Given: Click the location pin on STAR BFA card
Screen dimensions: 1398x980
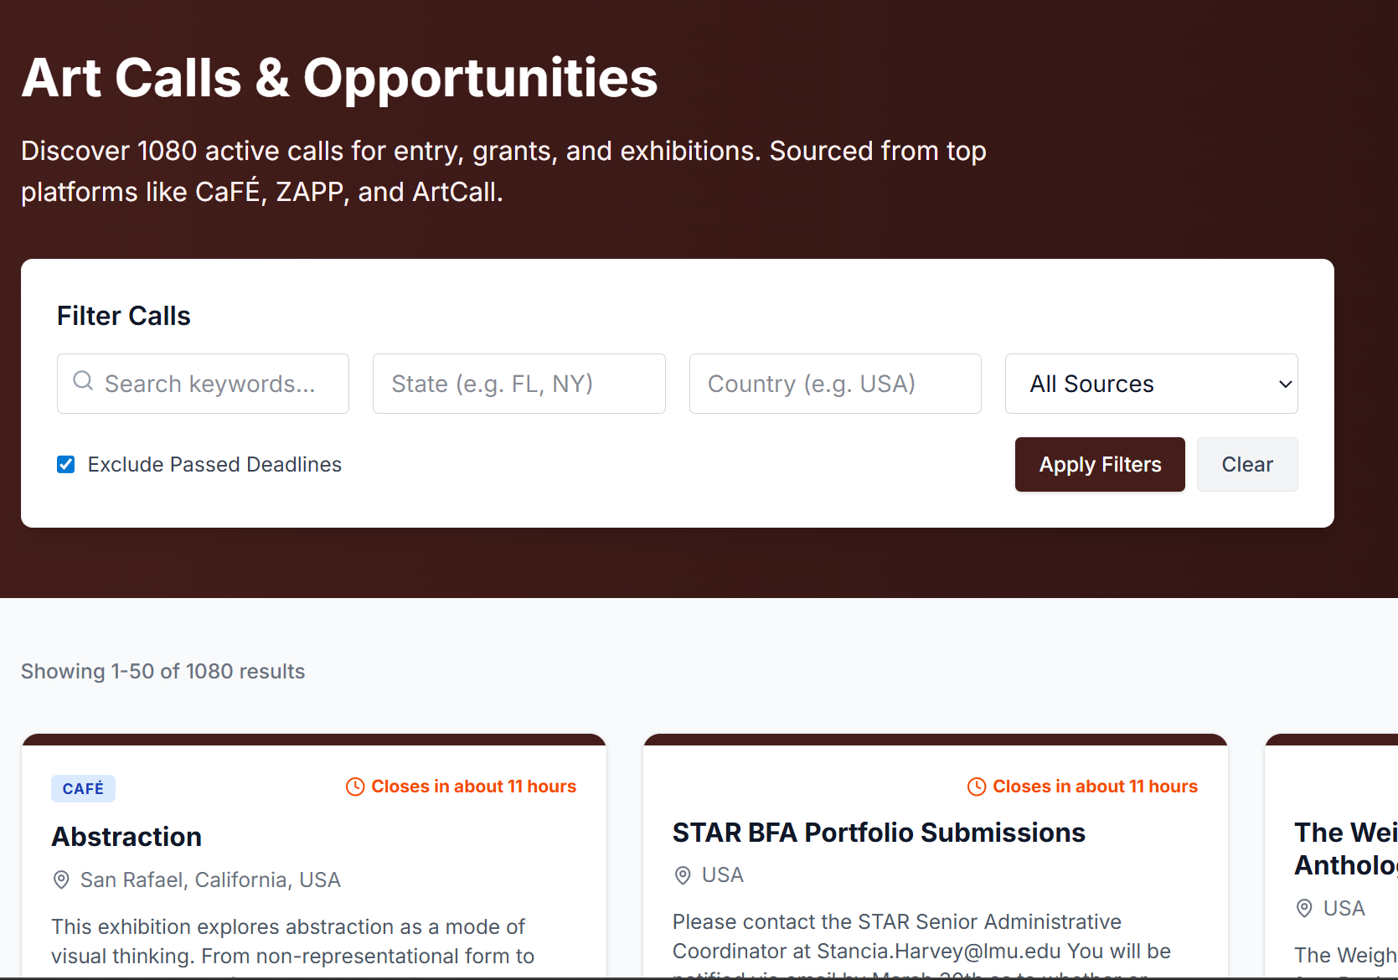Looking at the screenshot, I should click(x=683, y=875).
